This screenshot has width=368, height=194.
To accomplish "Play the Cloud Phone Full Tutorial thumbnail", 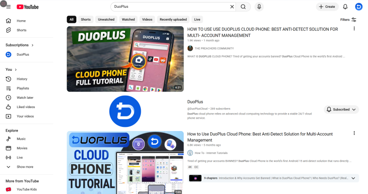I will (125, 59).
